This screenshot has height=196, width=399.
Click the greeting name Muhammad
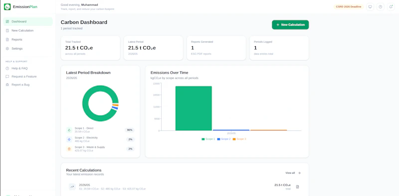tap(89, 5)
